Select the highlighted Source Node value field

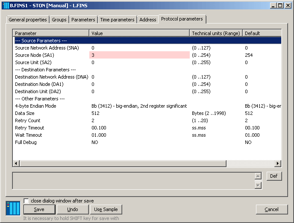point(139,55)
